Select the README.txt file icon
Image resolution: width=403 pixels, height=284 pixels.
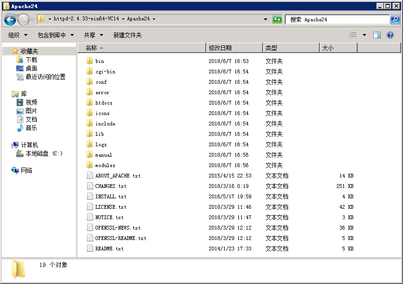pos(90,248)
